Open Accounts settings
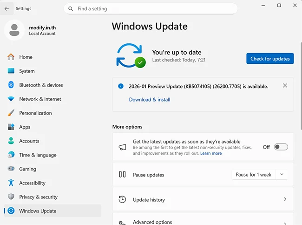 [53, 141]
